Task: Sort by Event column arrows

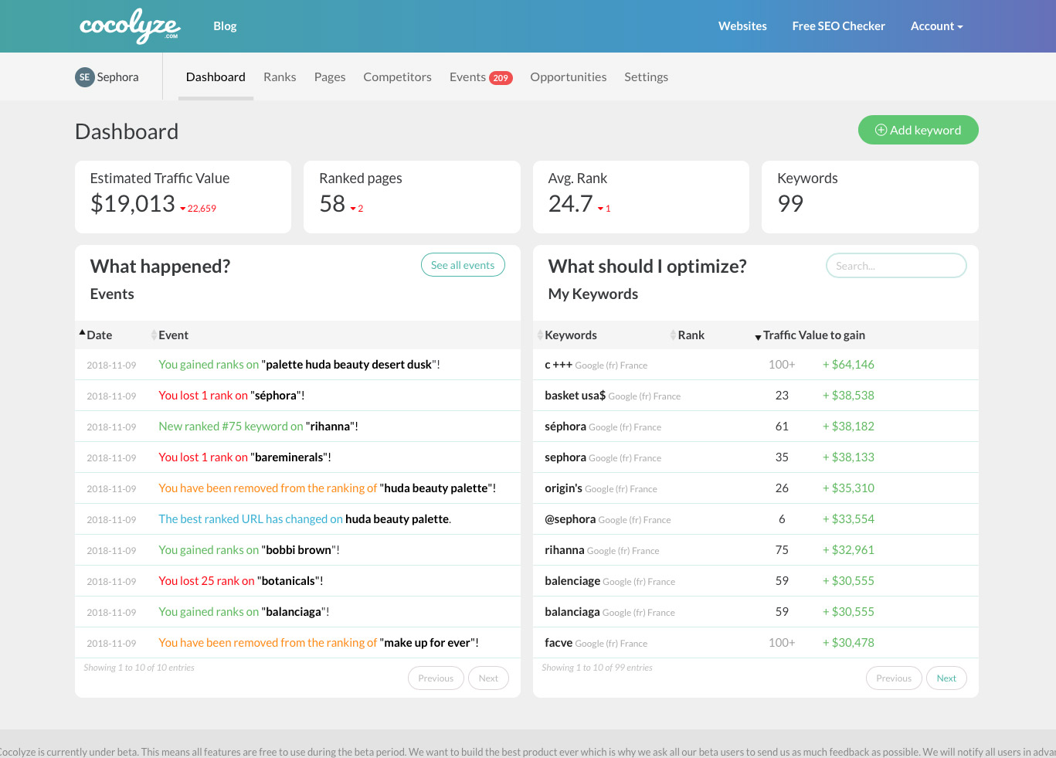Action: click(x=154, y=335)
